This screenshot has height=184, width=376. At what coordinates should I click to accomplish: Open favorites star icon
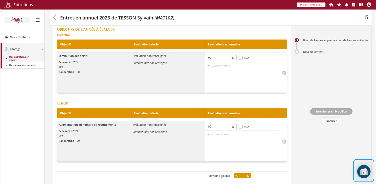click(x=339, y=5)
